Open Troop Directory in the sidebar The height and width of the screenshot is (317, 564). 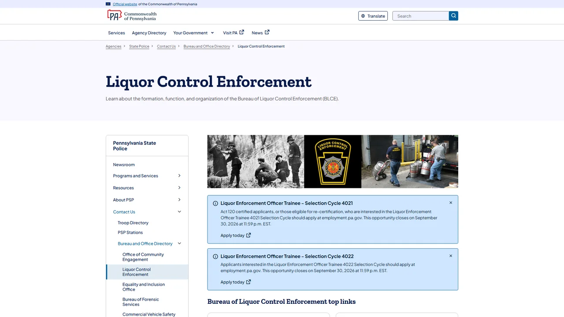[x=133, y=223]
